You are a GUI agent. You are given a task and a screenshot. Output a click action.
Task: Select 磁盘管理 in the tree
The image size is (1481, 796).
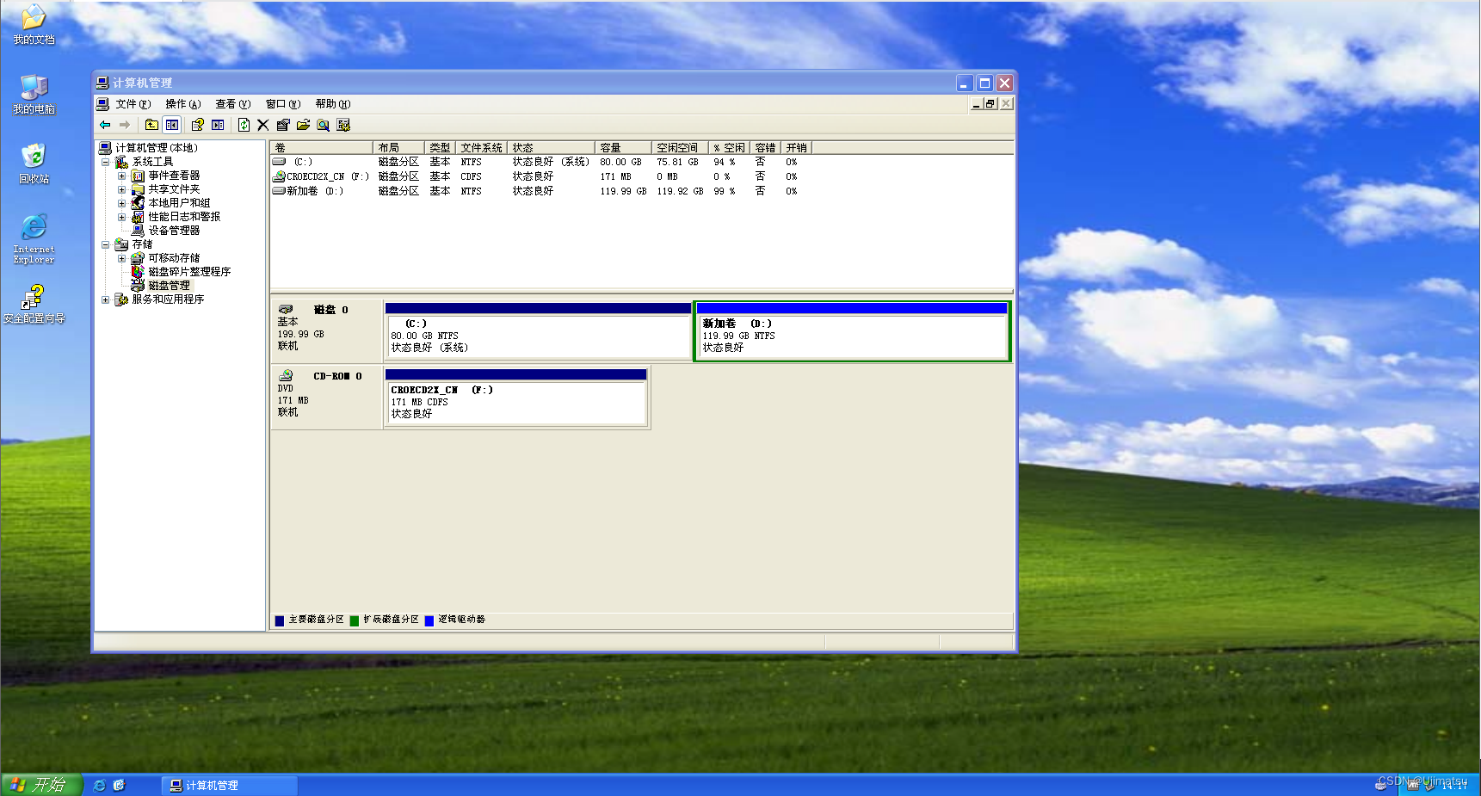[x=169, y=286]
